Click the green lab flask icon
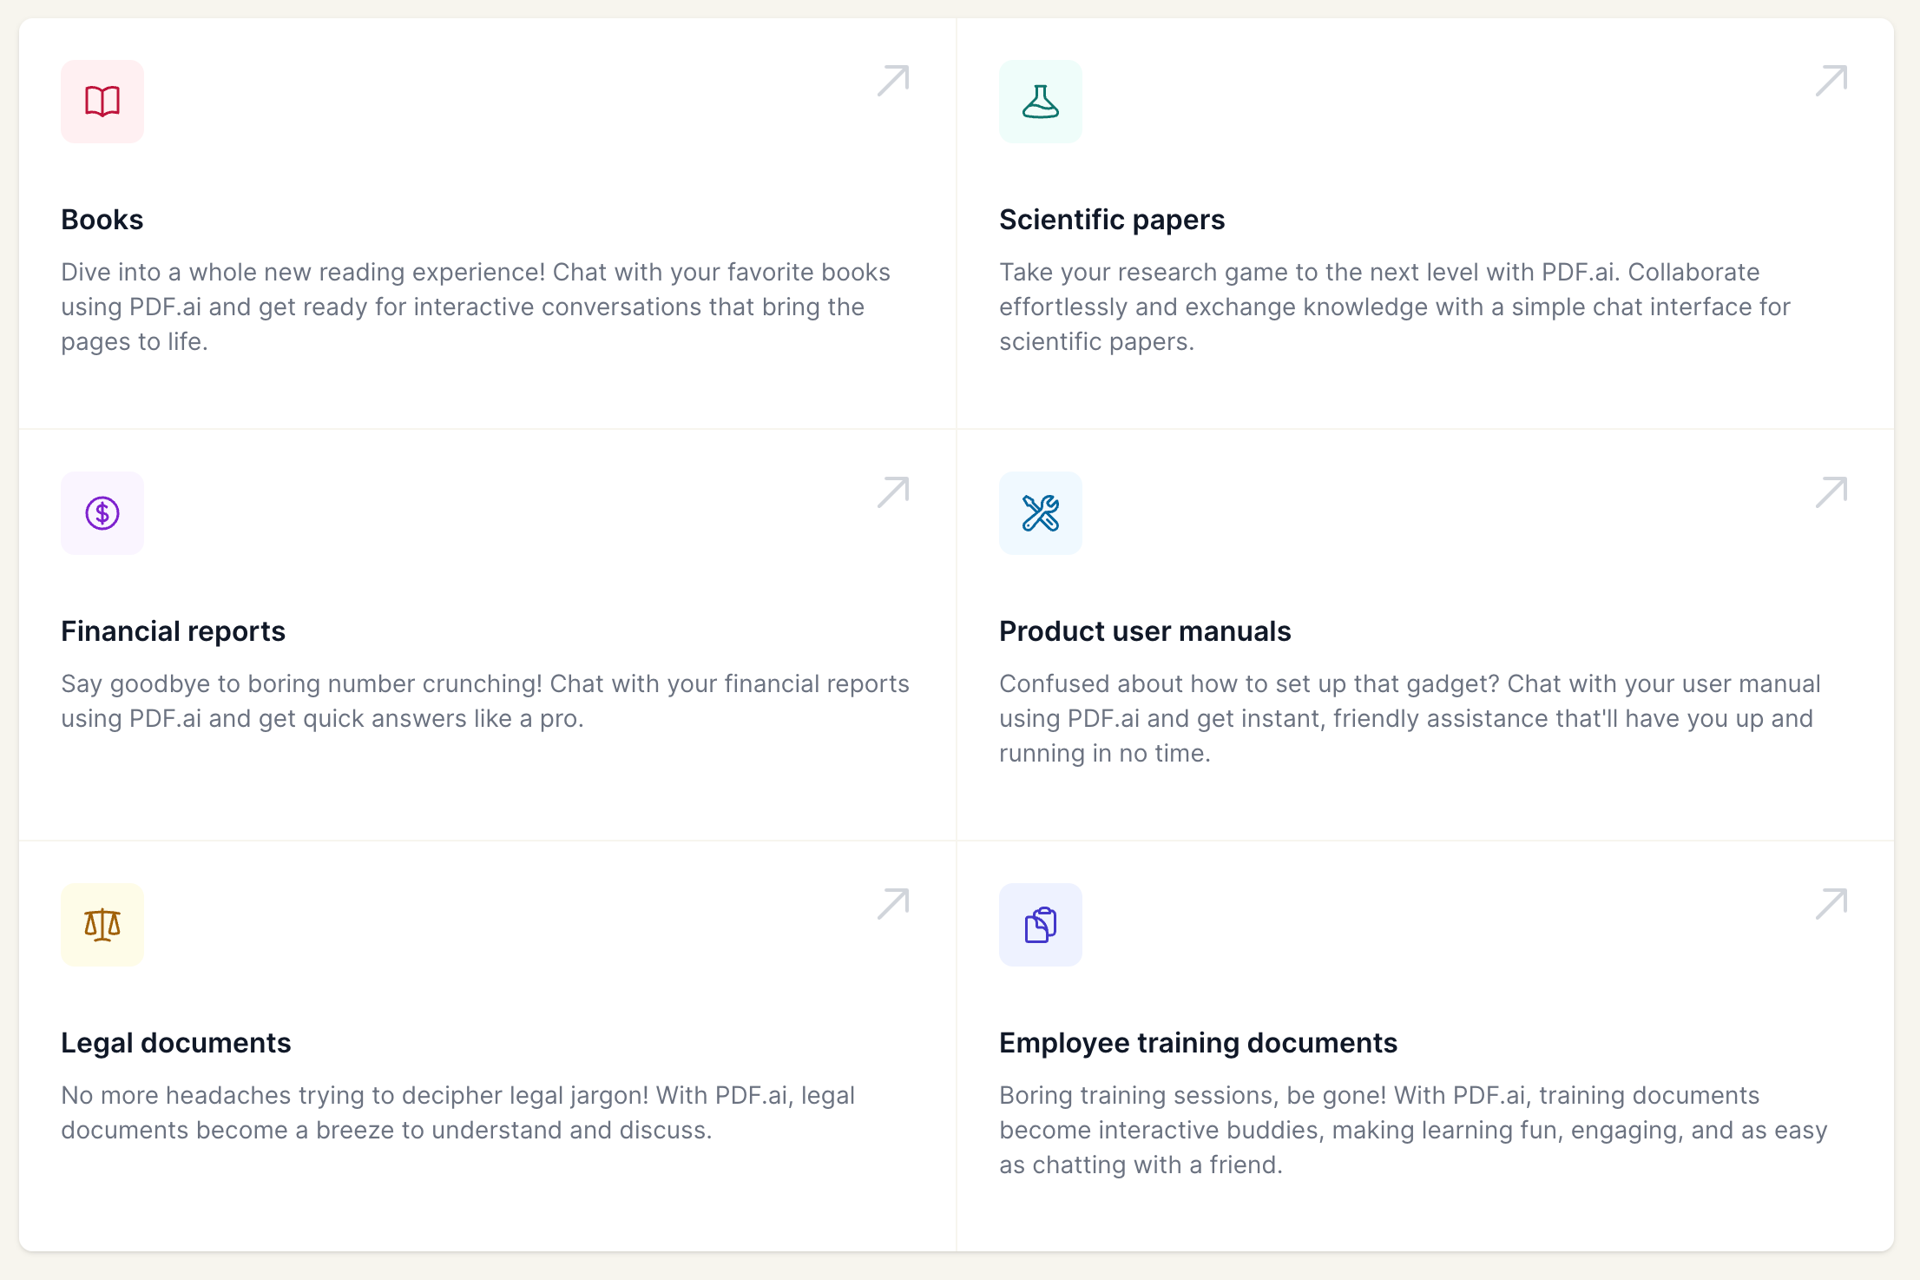This screenshot has height=1280, width=1920. (x=1040, y=102)
